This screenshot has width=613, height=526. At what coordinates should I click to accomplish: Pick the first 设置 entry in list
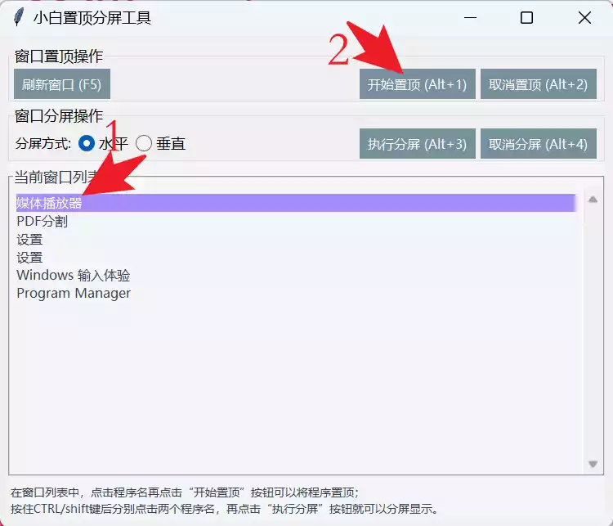click(x=29, y=240)
